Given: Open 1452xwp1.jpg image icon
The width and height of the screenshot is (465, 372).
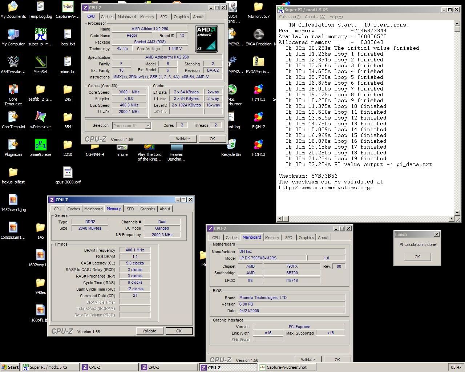Looking at the screenshot, I should [x=13, y=203].
